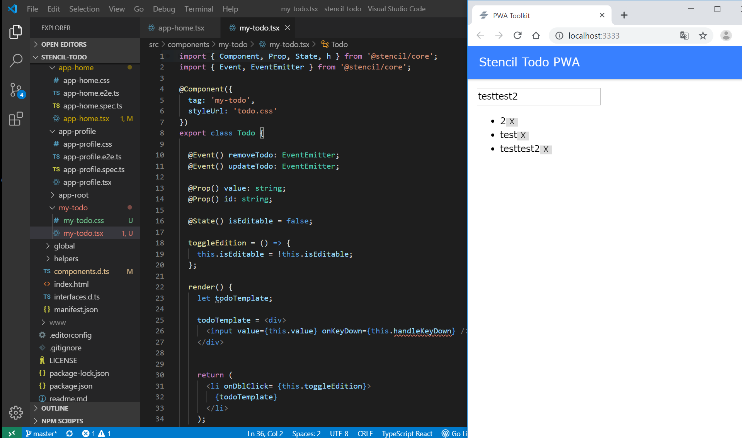Viewport: 742px width, 438px height.
Task: Collapse the my-todo folder
Action: 73,208
